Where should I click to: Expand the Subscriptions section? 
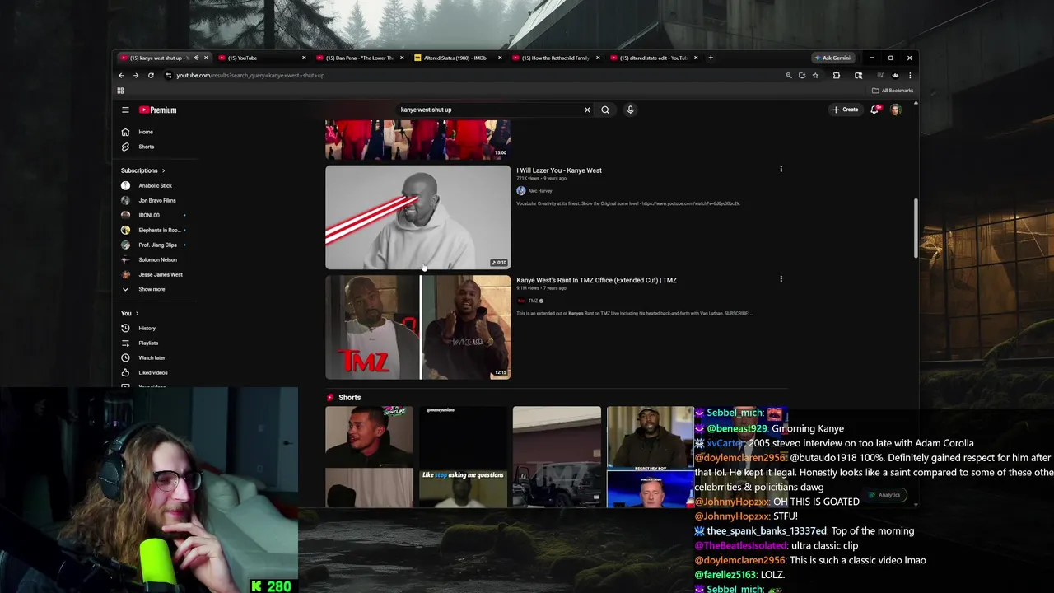pyautogui.click(x=142, y=170)
